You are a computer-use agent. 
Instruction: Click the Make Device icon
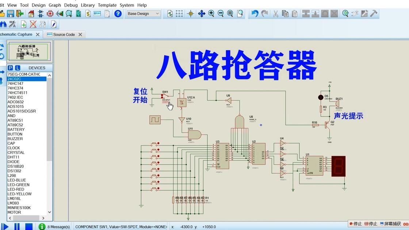click(x=355, y=14)
